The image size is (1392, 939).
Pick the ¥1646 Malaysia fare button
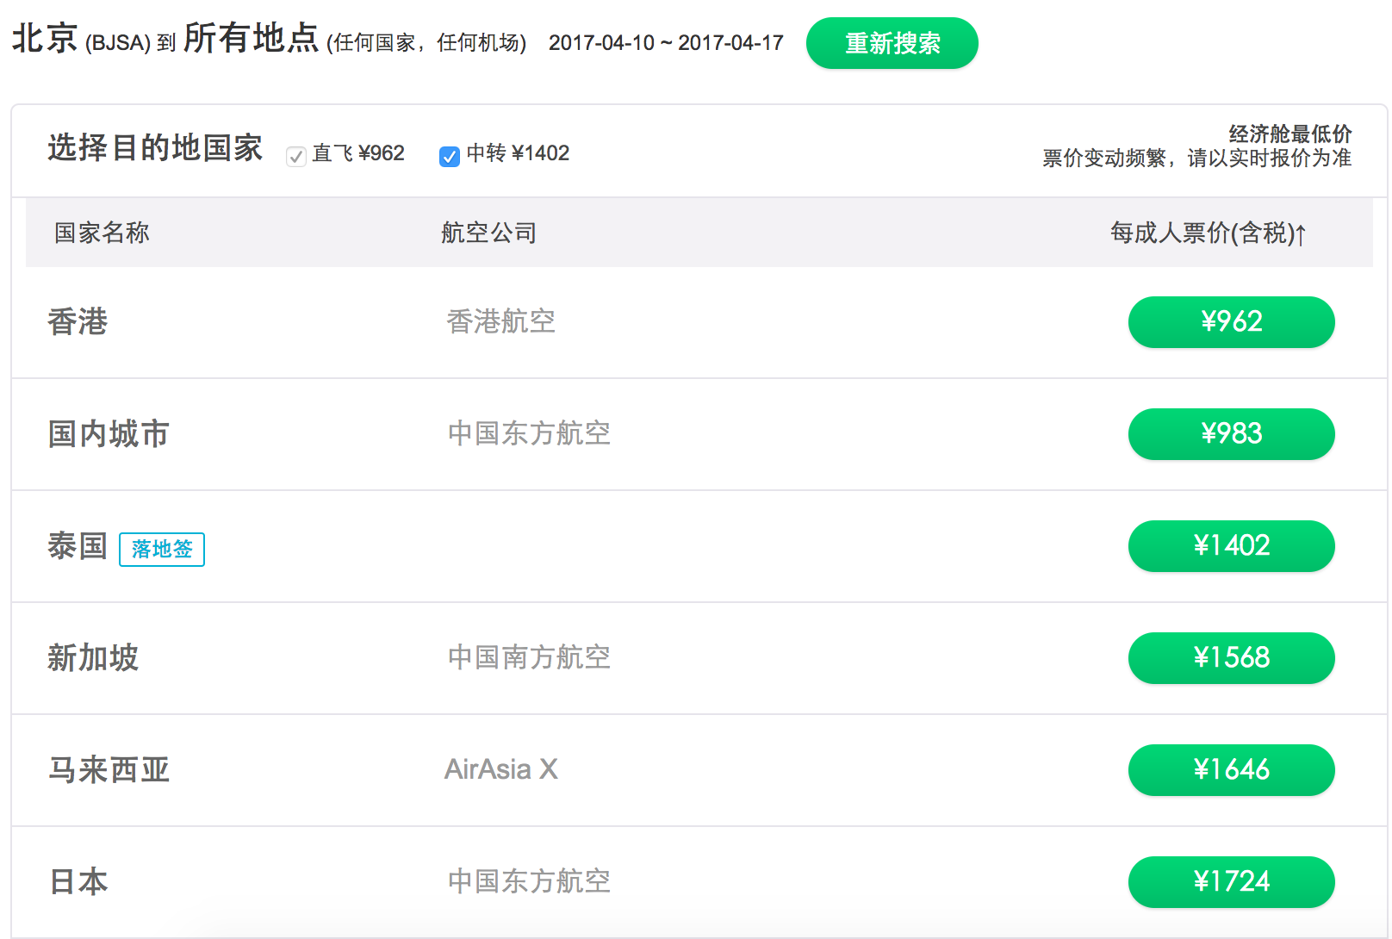coord(1231,770)
